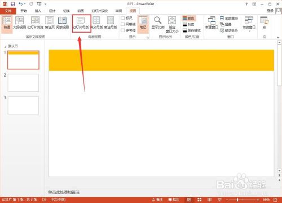282x203 pixels.
Task: Click Arrange All (全部重排) windows
Action: 229,18
